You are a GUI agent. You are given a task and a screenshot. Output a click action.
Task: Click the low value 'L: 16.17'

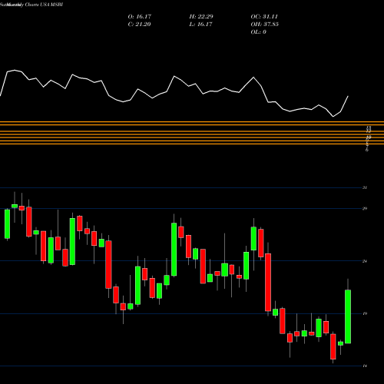(x=200, y=25)
